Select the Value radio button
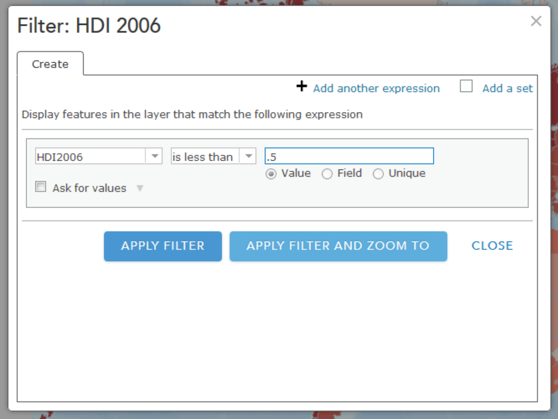Screen dimensions: 558x419 coord(271,174)
